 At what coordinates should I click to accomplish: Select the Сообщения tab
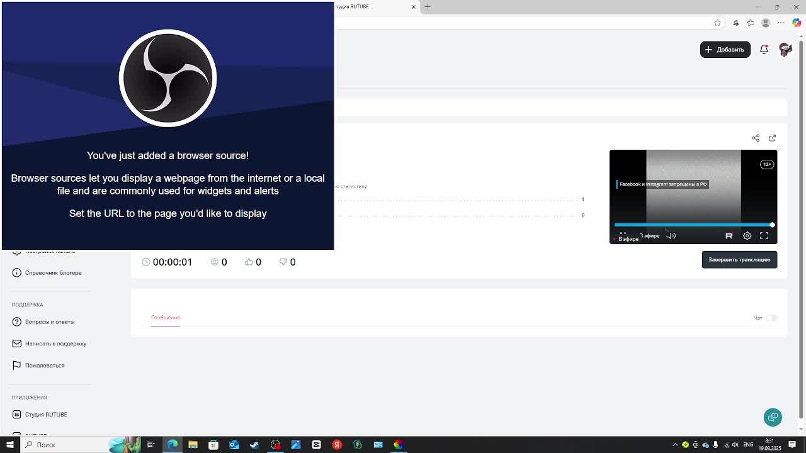click(x=166, y=317)
